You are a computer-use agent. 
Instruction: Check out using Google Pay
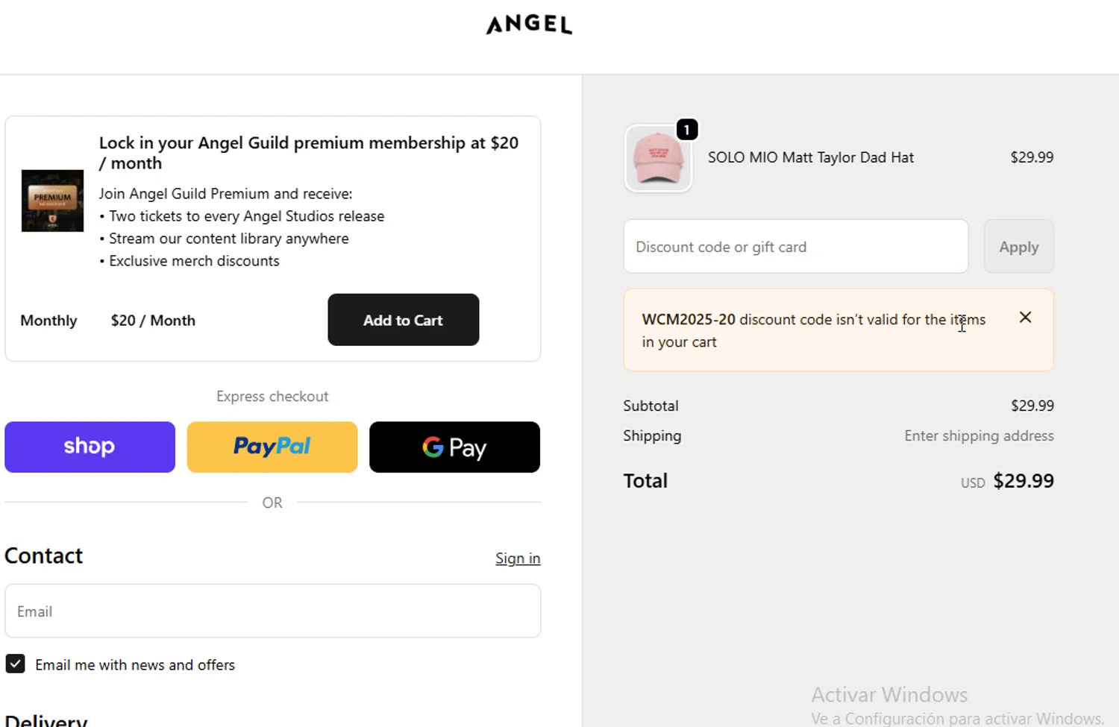(x=454, y=447)
